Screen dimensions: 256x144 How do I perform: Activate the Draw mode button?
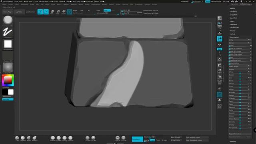[46, 12]
